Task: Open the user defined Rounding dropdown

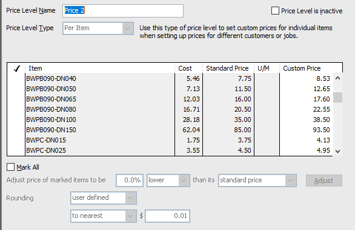Action: point(104,198)
